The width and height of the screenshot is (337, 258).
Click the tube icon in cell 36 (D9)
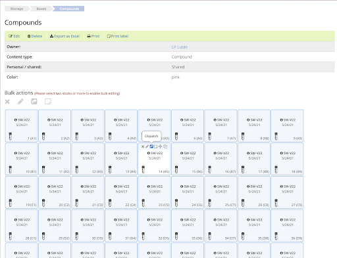[276, 236]
